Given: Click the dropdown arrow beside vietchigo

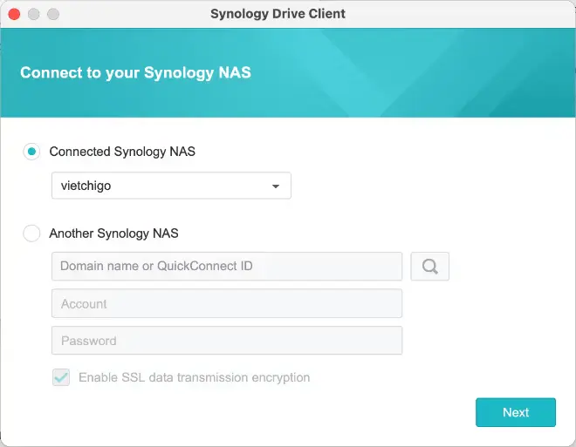Looking at the screenshot, I should tap(276, 186).
